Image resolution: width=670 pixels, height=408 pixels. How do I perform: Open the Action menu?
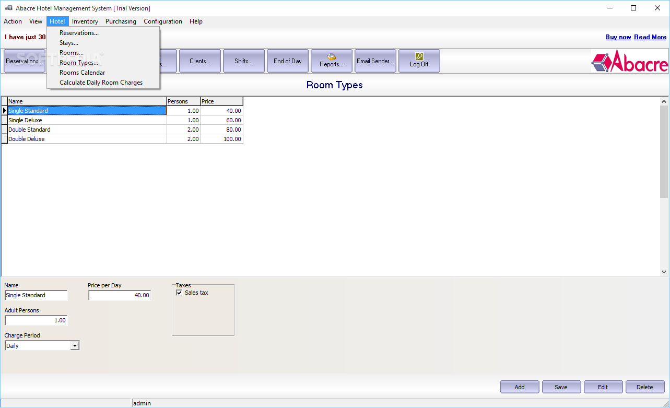coord(13,21)
